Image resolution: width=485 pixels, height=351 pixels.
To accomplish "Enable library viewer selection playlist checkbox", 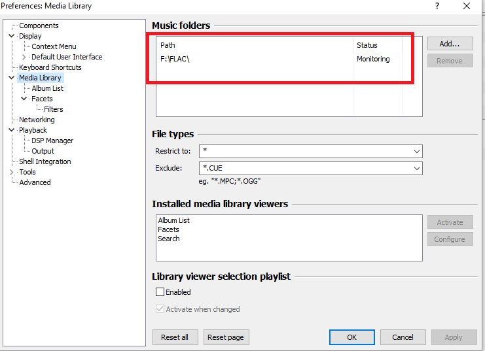I will (x=160, y=292).
